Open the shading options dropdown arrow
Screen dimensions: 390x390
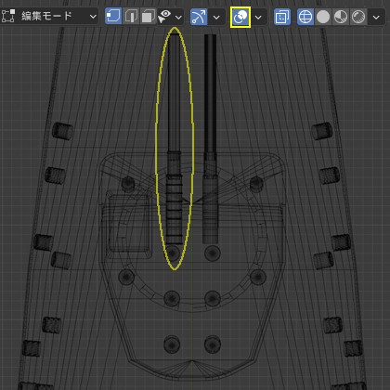click(376, 17)
